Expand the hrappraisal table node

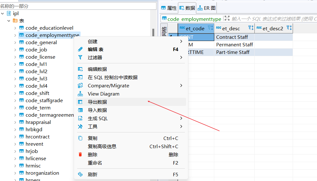coord(15,122)
